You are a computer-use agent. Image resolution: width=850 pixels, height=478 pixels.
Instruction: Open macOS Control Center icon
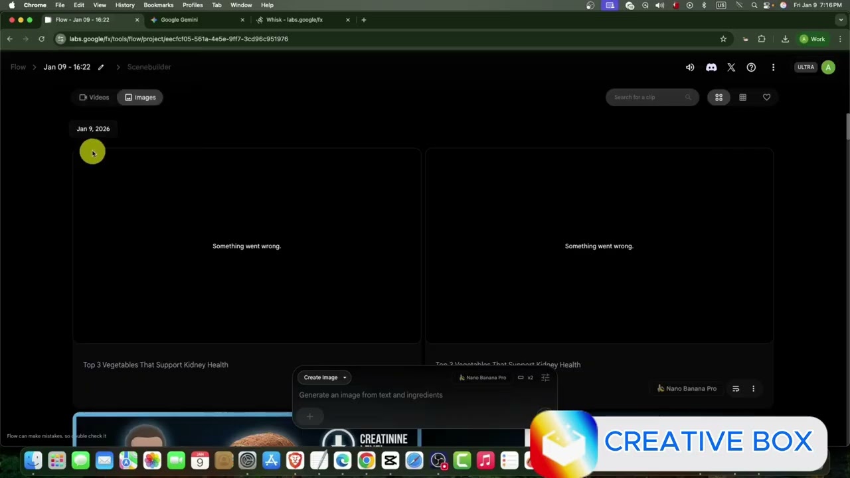coord(768,5)
